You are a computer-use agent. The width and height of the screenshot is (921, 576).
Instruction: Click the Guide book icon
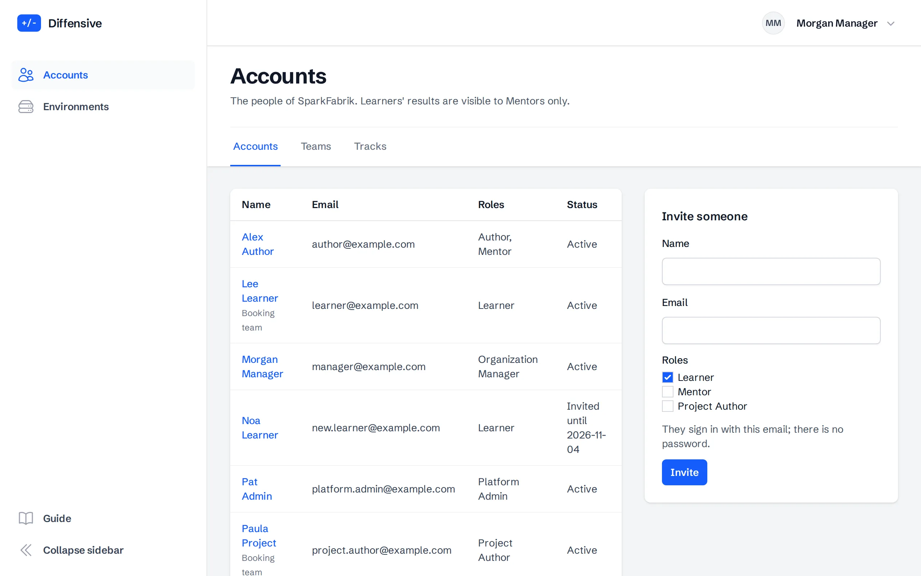[x=26, y=518]
